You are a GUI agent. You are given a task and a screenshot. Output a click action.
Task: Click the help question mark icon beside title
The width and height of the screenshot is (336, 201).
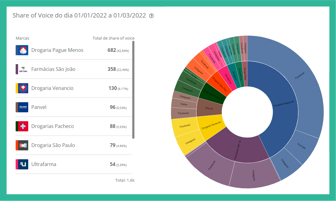pyautogui.click(x=151, y=16)
